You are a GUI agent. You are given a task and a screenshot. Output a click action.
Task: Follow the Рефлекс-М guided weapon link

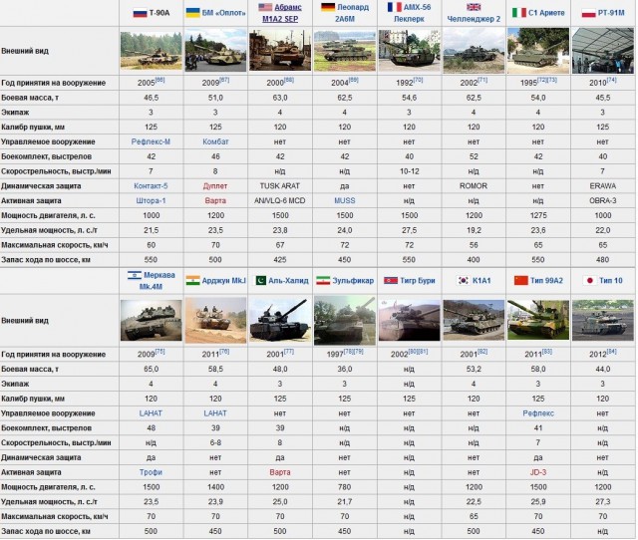[x=151, y=141]
